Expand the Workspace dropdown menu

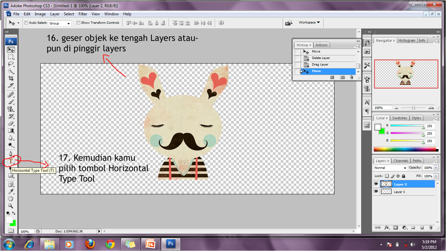(309, 22)
